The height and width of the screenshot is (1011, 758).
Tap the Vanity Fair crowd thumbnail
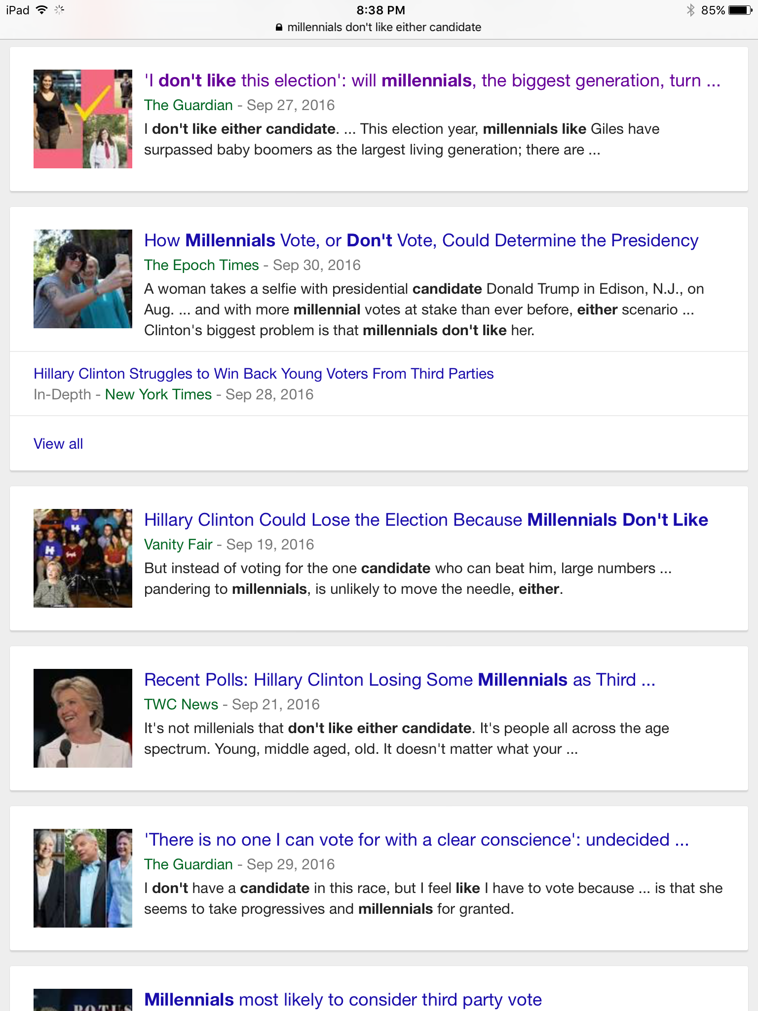point(83,558)
